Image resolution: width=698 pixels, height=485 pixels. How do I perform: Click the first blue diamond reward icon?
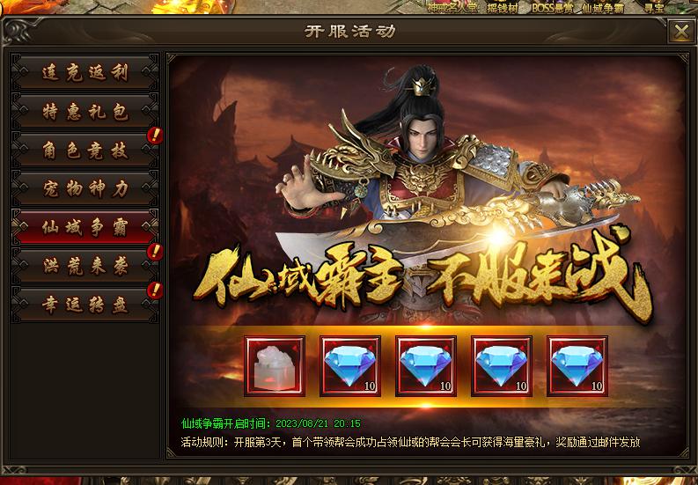(350, 366)
